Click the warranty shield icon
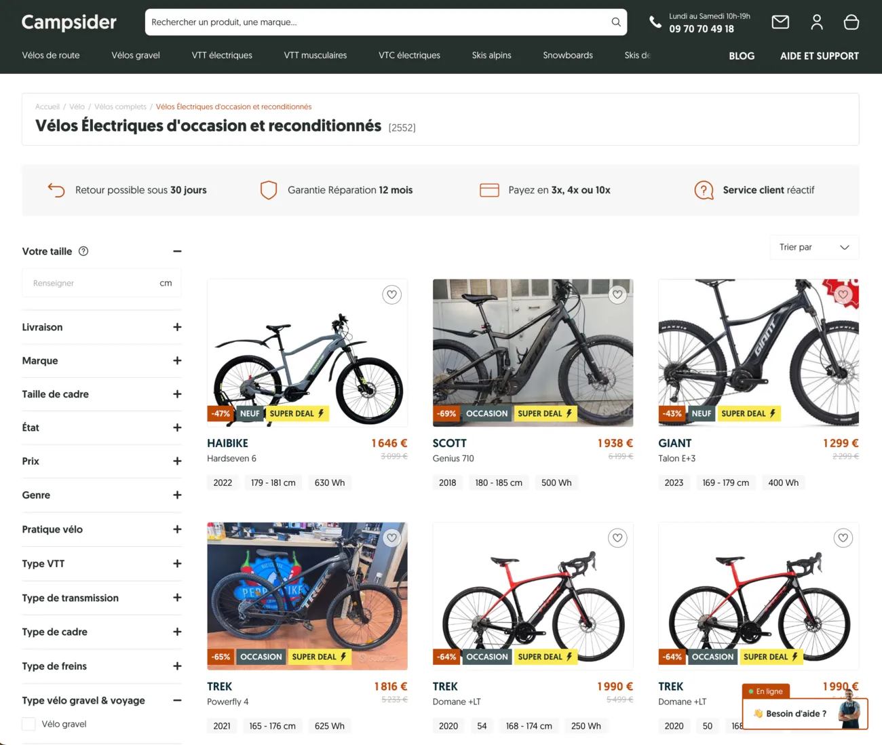 pos(269,190)
